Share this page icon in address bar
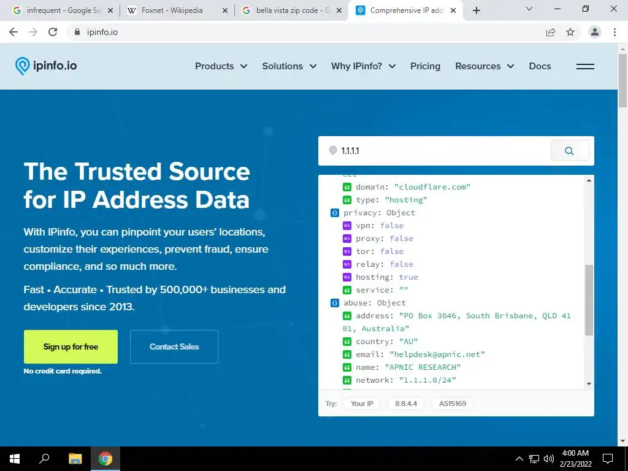 [551, 32]
